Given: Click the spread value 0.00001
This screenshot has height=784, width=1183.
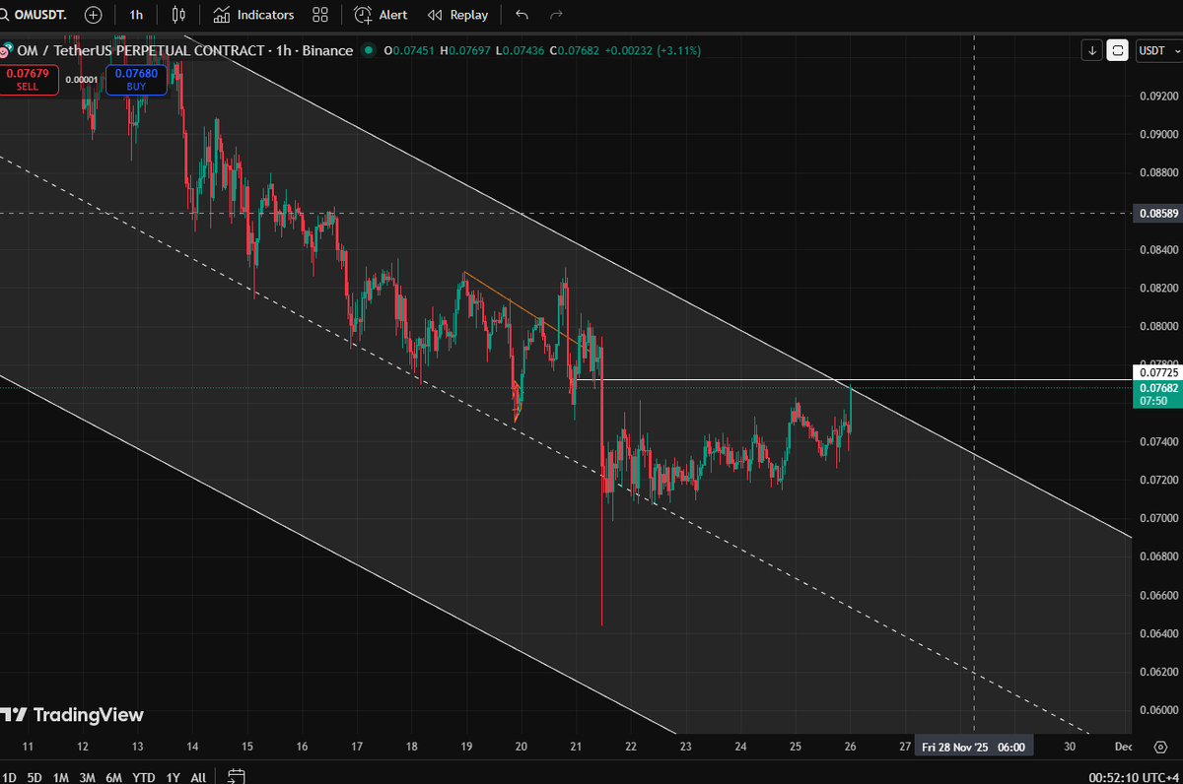Looking at the screenshot, I should (x=82, y=79).
